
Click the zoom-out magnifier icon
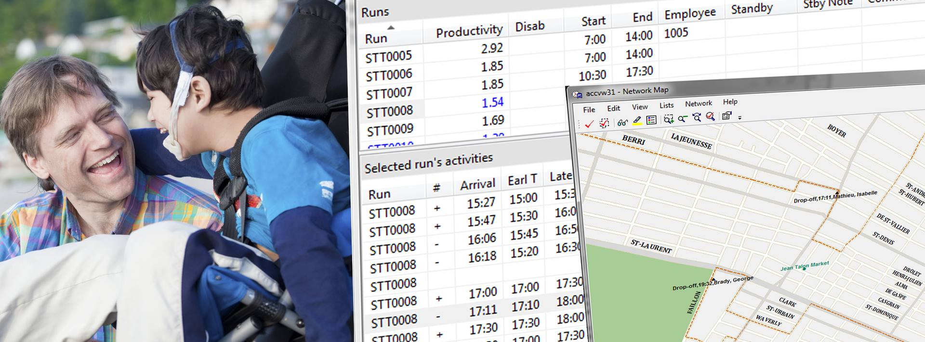(683, 118)
